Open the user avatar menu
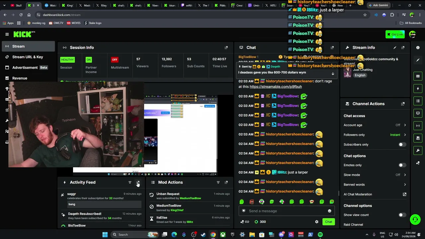Image resolution: width=425 pixels, height=239 pixels. [412, 34]
